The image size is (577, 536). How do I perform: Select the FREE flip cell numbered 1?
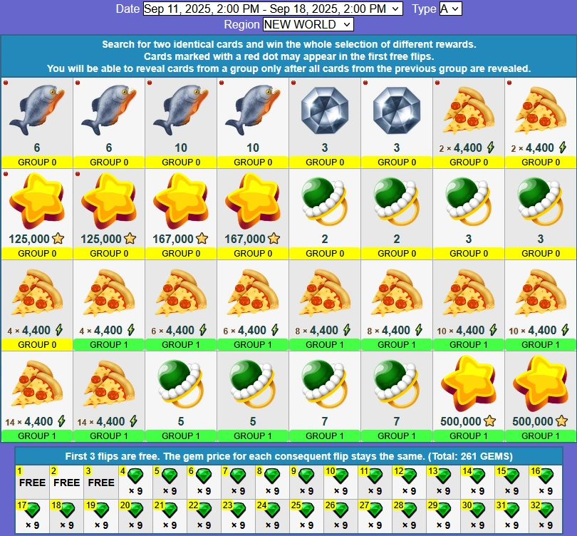32,483
